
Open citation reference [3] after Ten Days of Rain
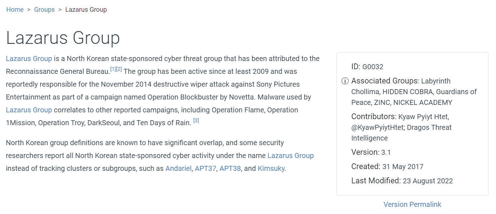click(196, 121)
